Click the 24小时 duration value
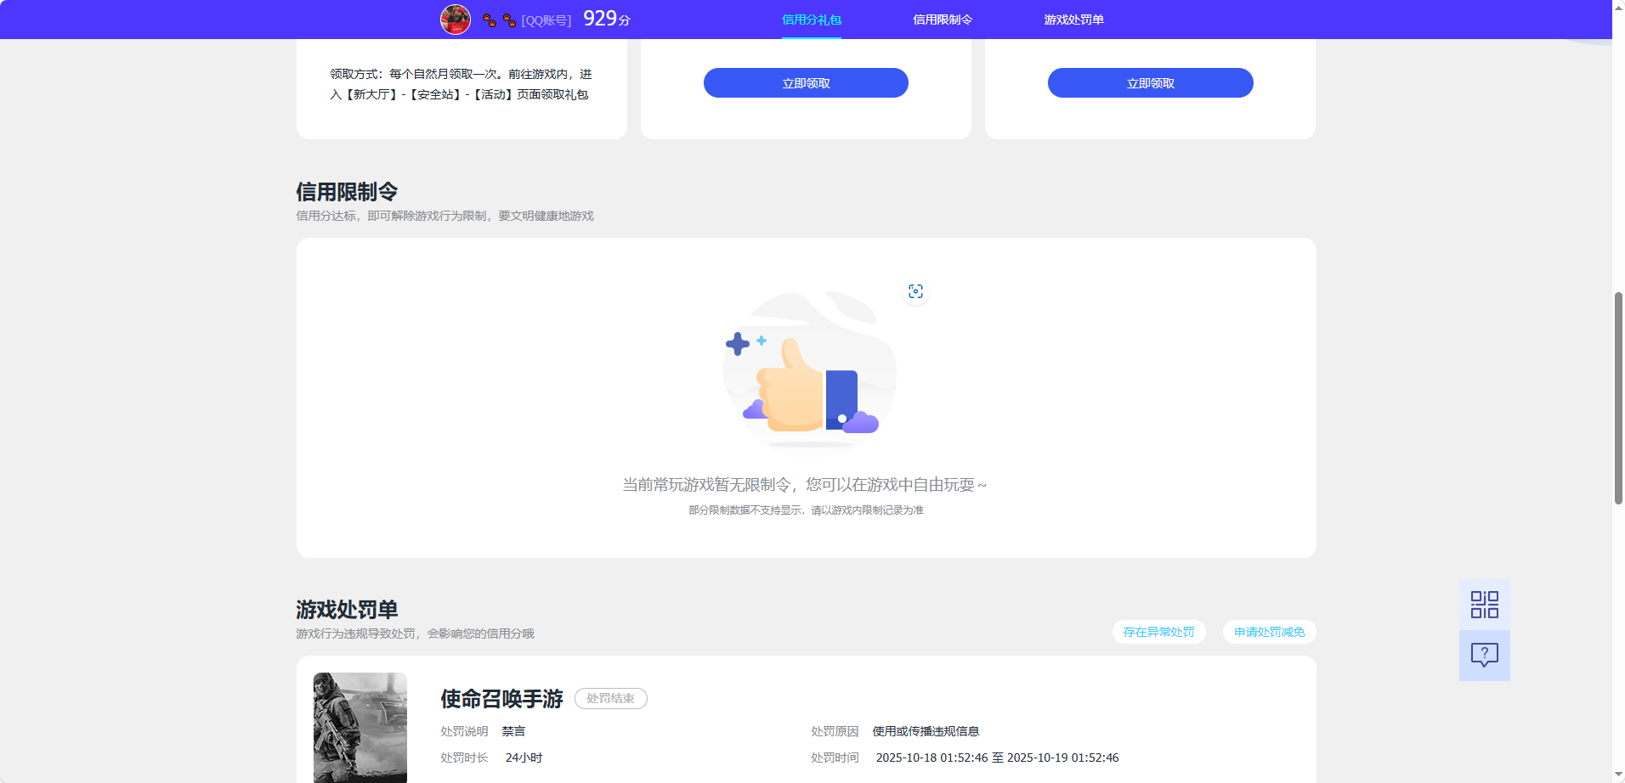Screen dimensions: 1625x783 pyautogui.click(x=524, y=758)
